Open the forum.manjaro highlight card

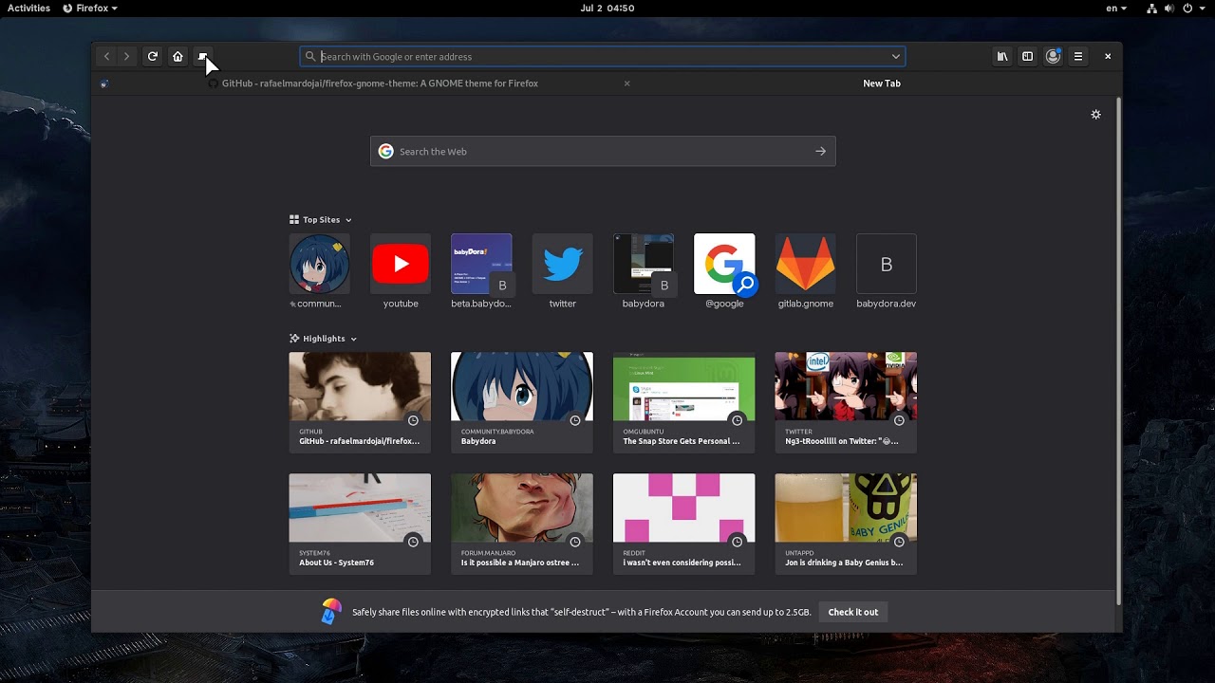[522, 524]
